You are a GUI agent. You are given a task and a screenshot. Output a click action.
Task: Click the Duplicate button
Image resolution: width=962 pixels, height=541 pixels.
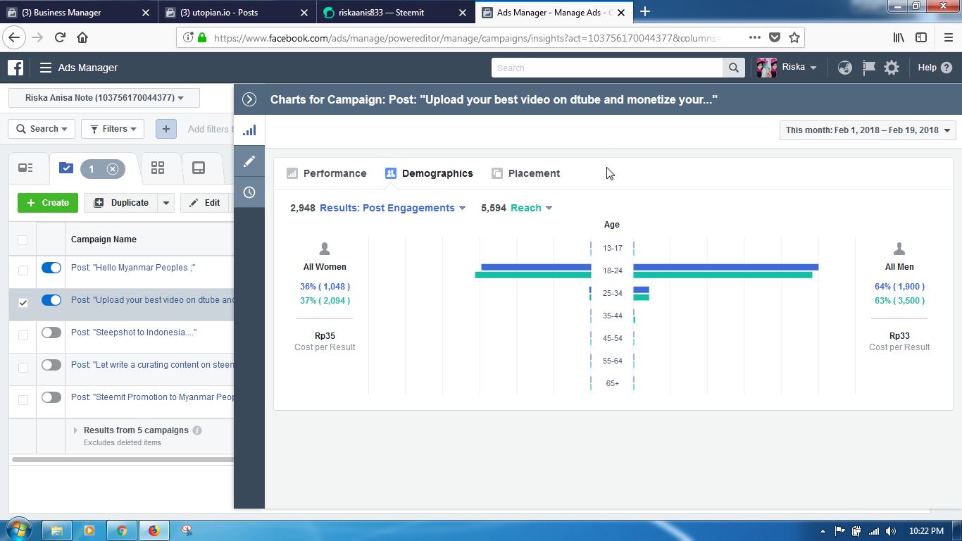(x=120, y=203)
